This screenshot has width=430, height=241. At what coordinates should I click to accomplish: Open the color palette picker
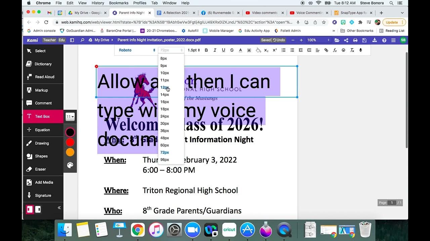pyautogui.click(x=70, y=165)
